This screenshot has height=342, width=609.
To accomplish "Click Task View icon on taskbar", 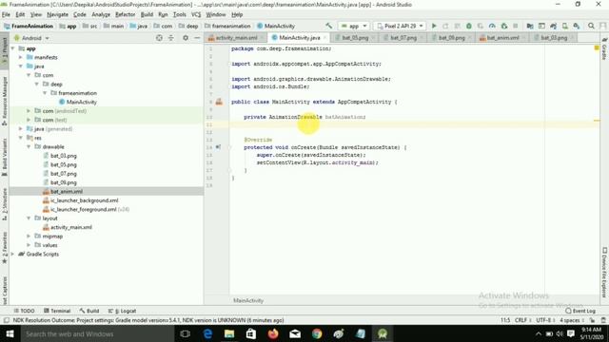I will (x=186, y=333).
